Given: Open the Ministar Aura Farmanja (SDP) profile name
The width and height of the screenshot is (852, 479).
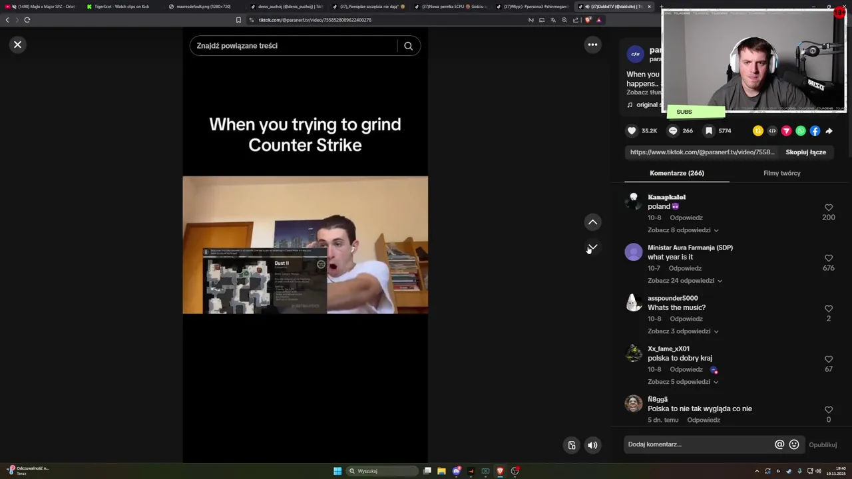Looking at the screenshot, I should coord(690,247).
